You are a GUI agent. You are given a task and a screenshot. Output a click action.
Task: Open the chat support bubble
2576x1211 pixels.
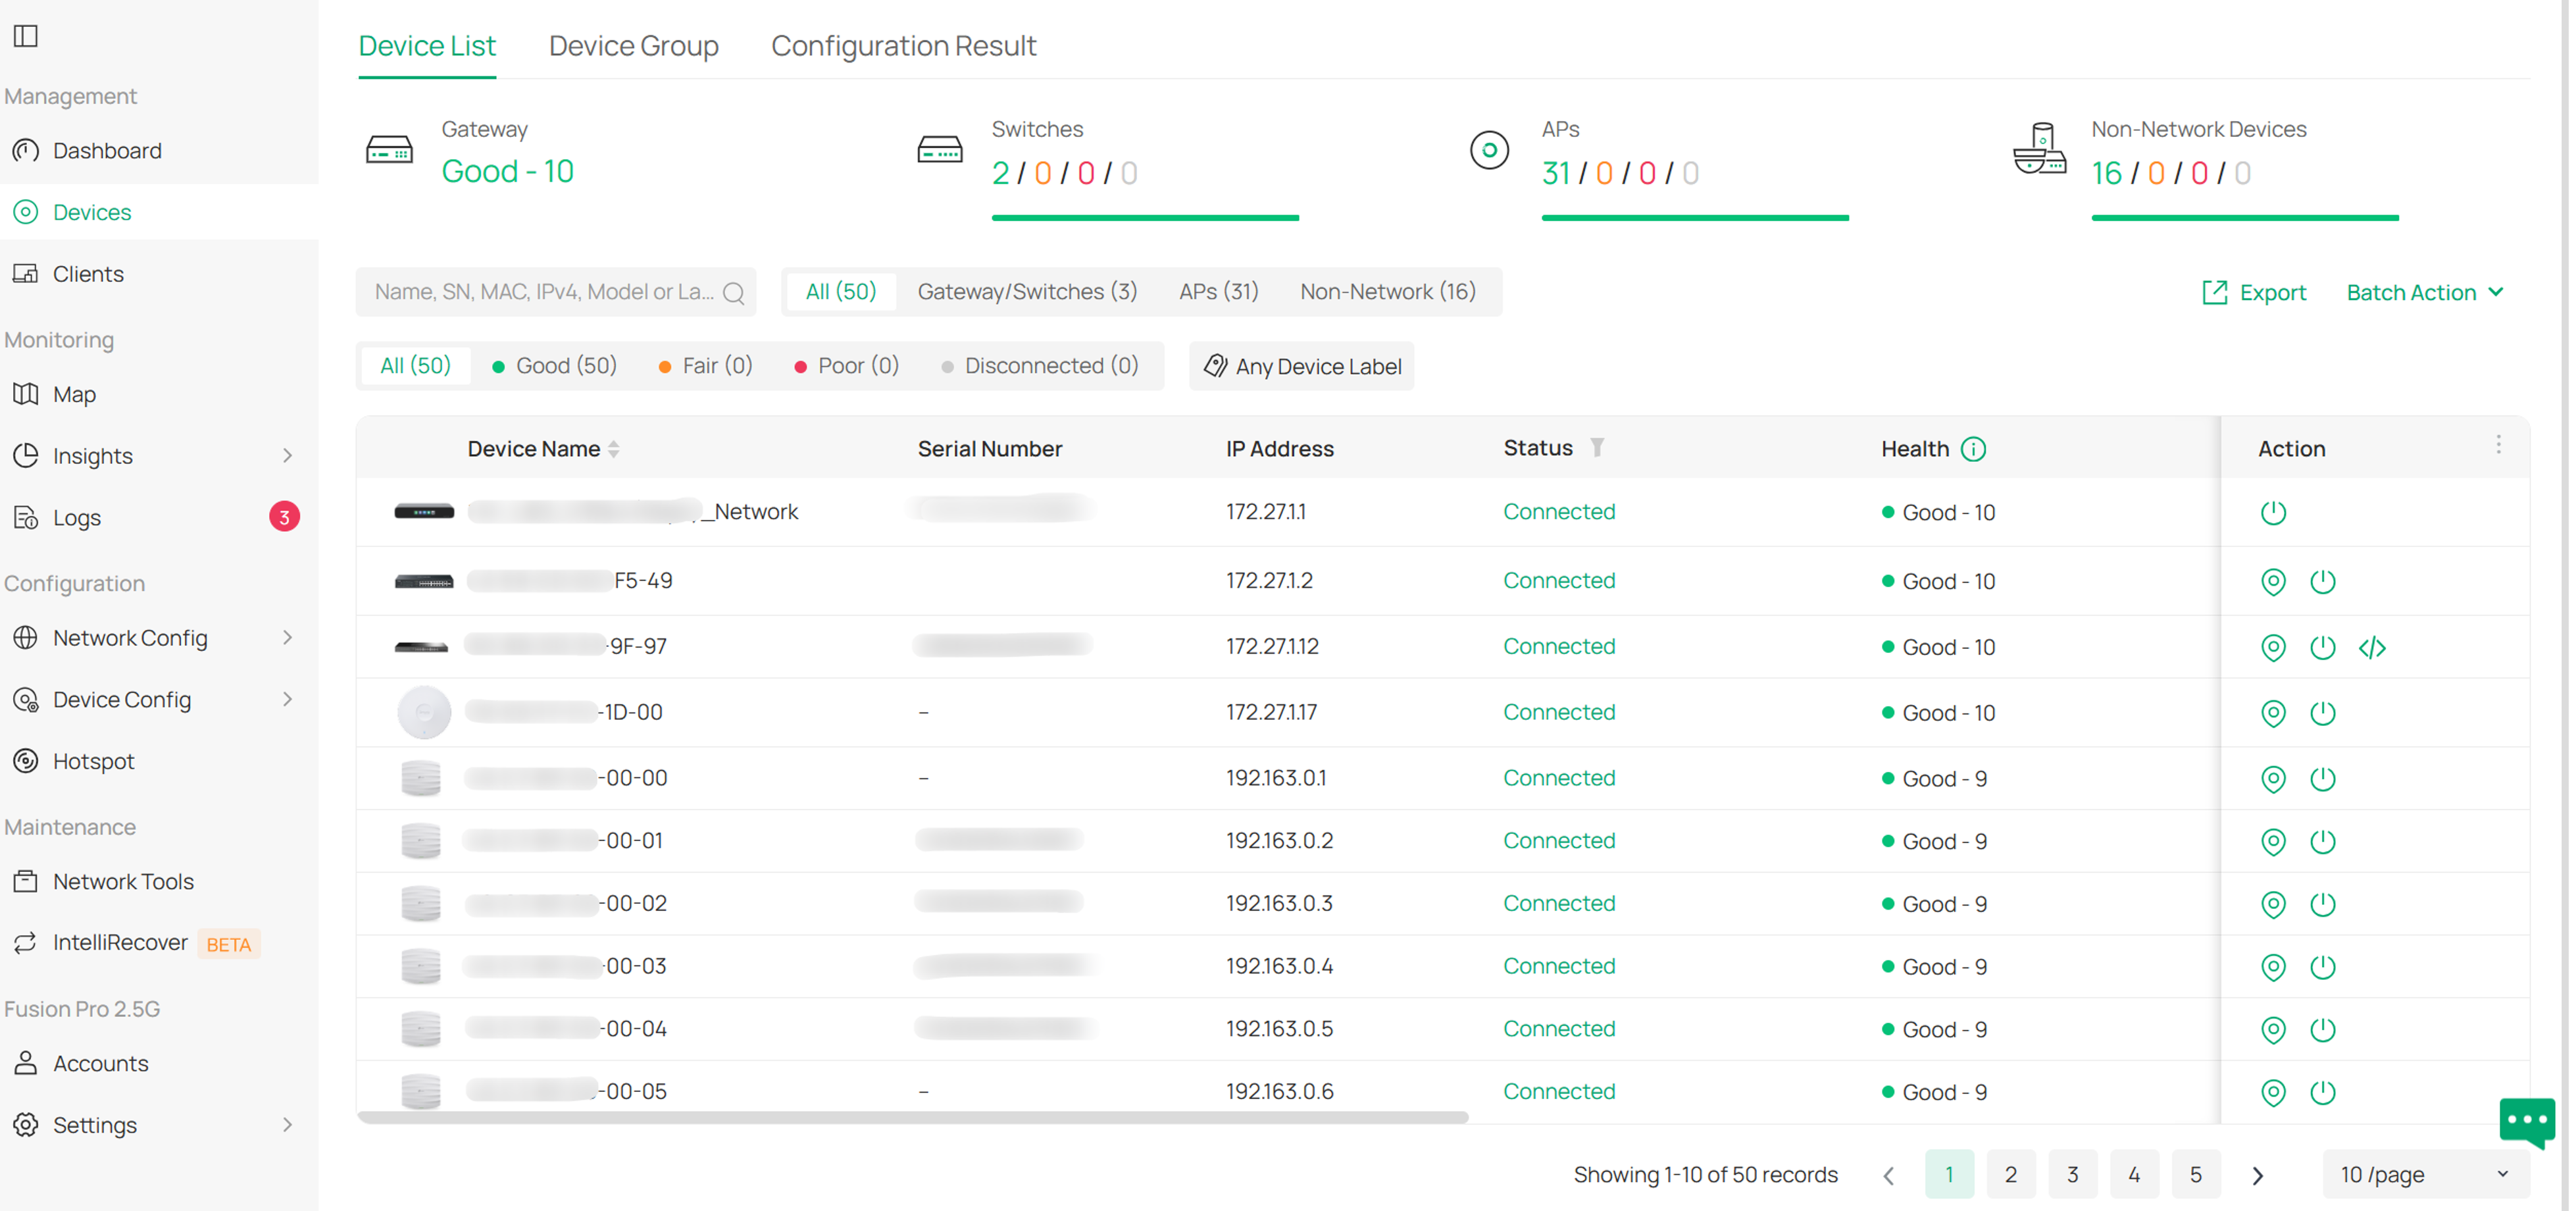2527,1122
